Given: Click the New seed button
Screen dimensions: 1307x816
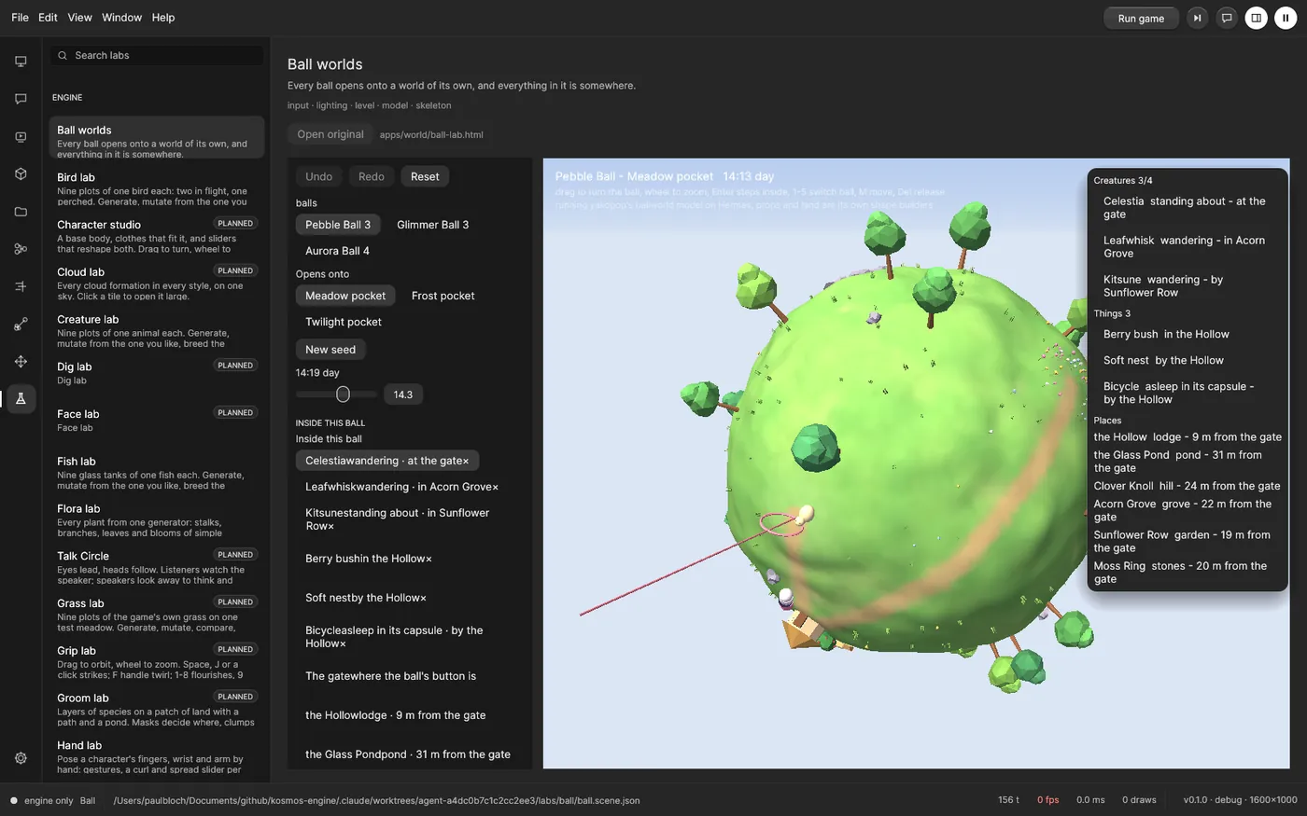Looking at the screenshot, I should tap(330, 350).
